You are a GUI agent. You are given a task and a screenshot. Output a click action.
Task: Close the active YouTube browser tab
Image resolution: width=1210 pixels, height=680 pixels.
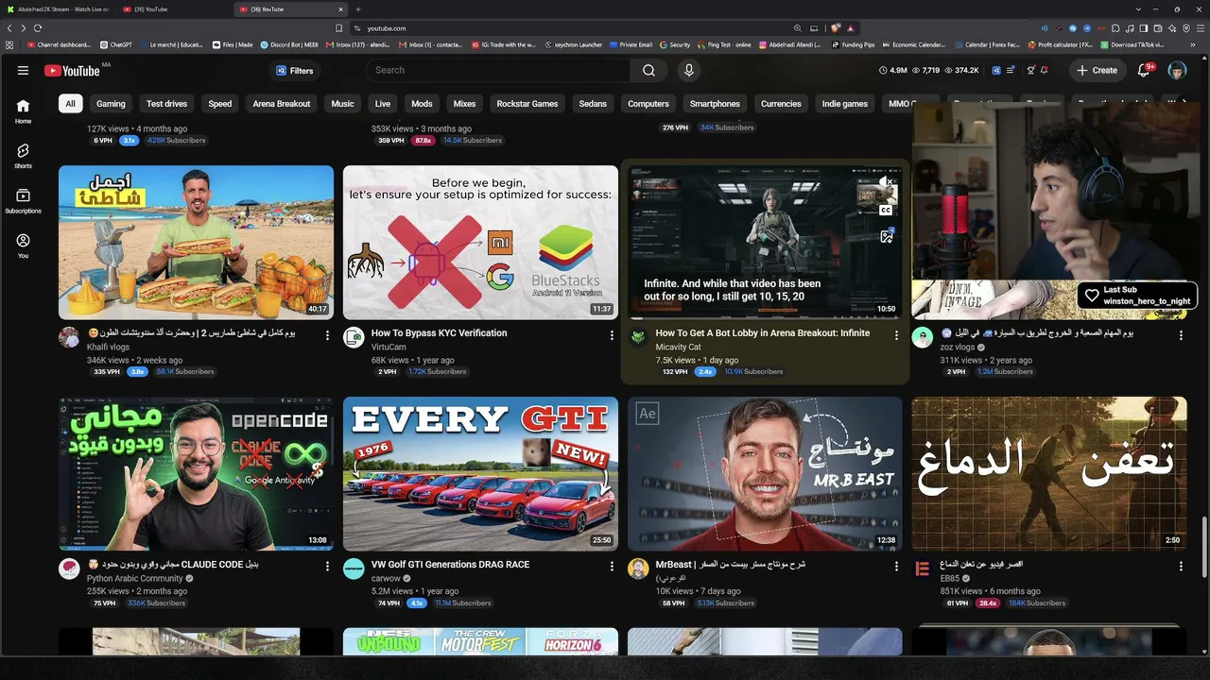coord(339,9)
